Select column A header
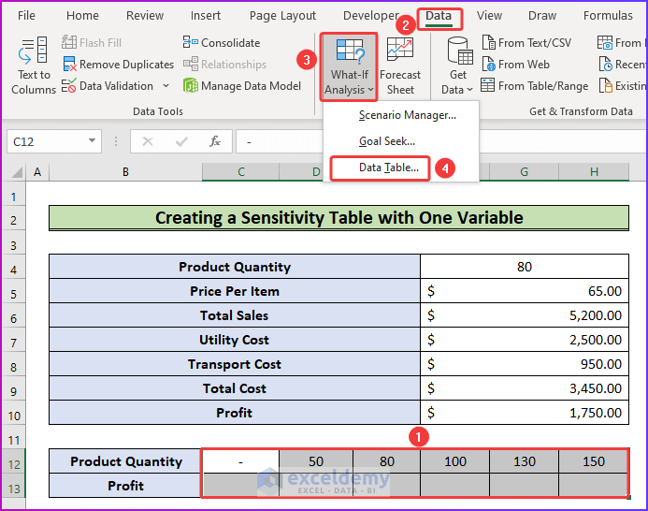Viewport: 648px width, 511px height. pyautogui.click(x=37, y=171)
